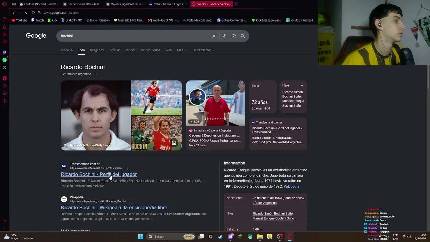Screen dimensions: 430x242
Task: Open Discord from the taskbar
Action: 230,237
